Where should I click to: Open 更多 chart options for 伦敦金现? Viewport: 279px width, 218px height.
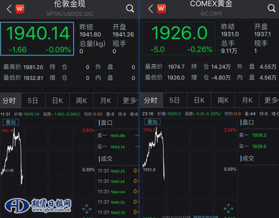pyautogui.click(x=129, y=100)
